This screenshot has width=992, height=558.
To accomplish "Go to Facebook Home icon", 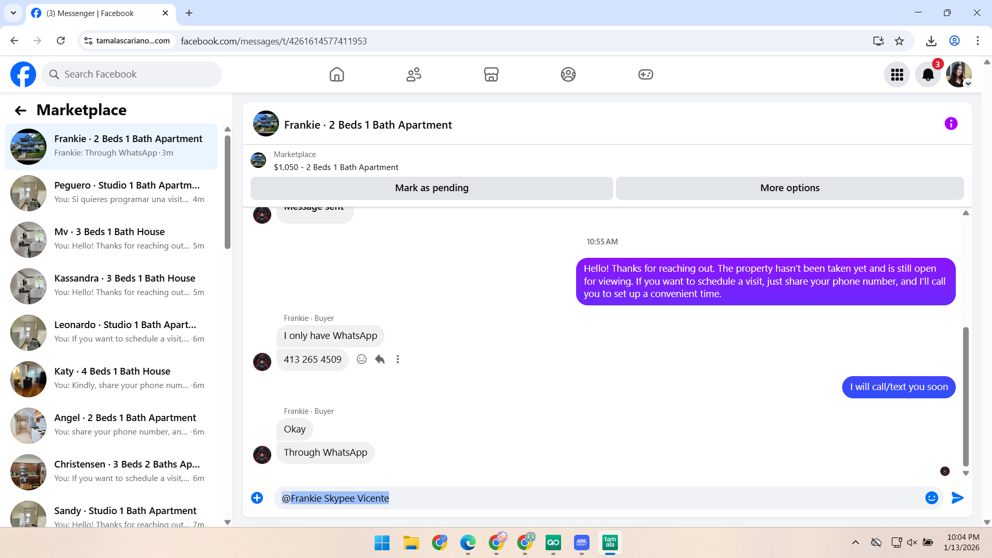I will [x=336, y=74].
